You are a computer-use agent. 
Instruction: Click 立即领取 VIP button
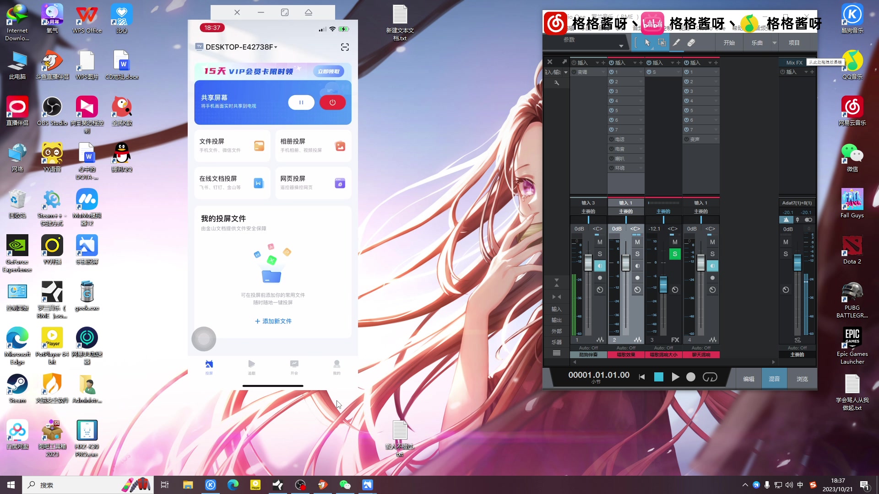(x=329, y=71)
